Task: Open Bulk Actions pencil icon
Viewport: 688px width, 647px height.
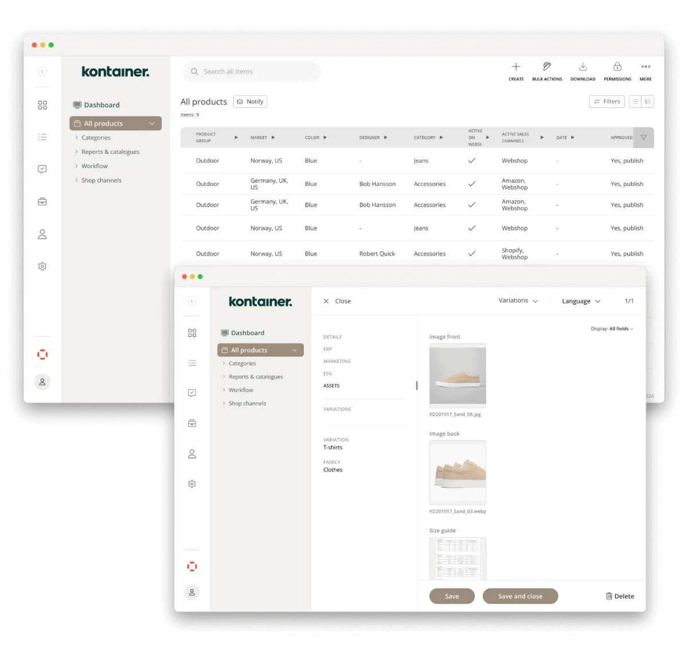Action: coord(547,67)
